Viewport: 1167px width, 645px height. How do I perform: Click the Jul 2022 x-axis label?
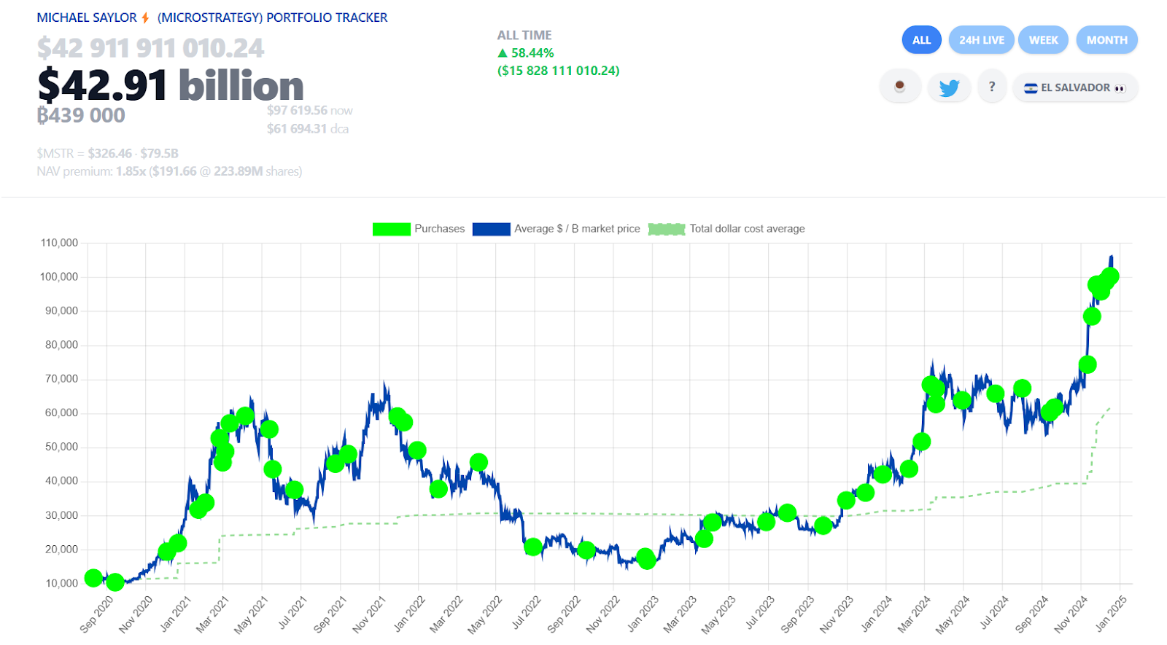526,614
